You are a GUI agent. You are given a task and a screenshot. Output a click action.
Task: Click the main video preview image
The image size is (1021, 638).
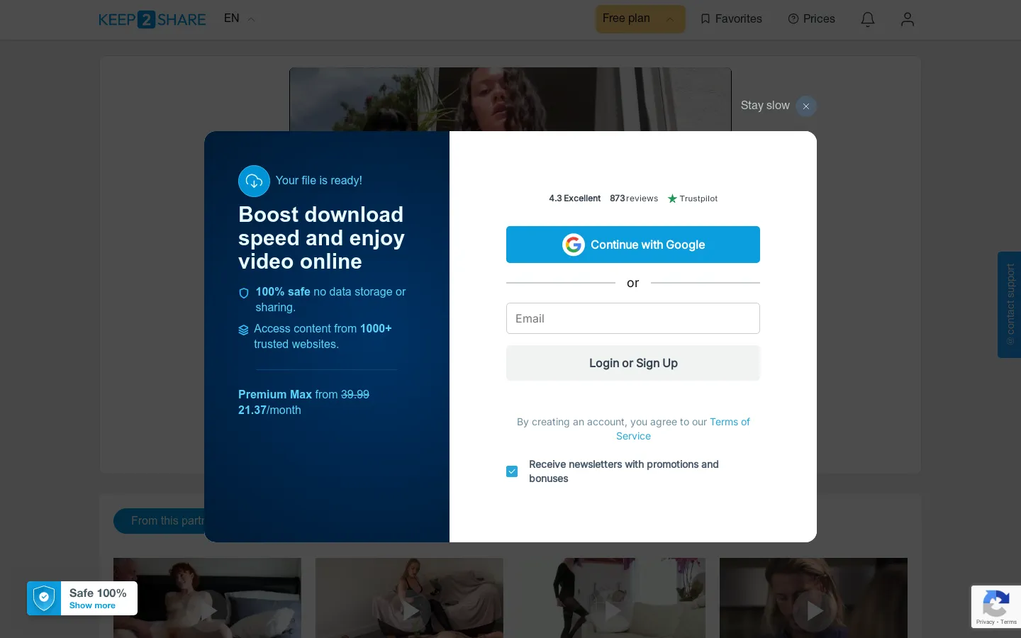510,99
